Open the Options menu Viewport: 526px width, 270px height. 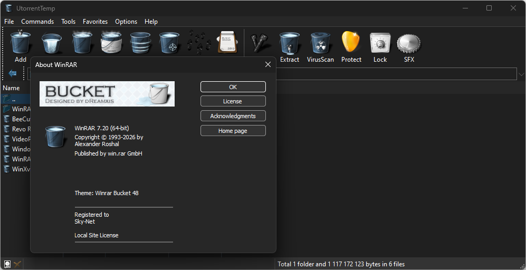tap(126, 22)
